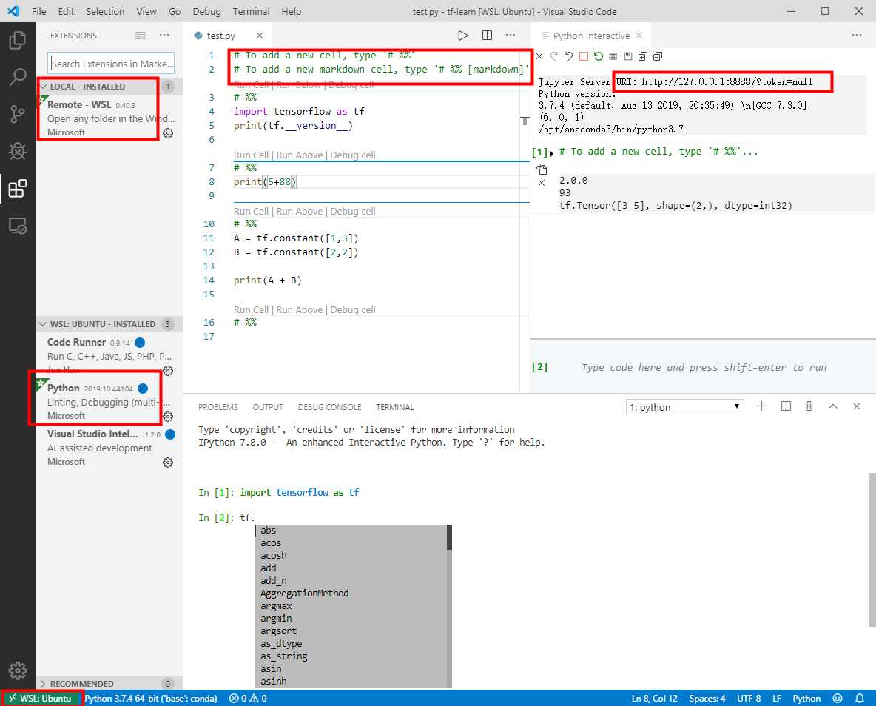Split the terminal pane
Image resolution: width=876 pixels, height=706 pixels.
click(x=786, y=406)
